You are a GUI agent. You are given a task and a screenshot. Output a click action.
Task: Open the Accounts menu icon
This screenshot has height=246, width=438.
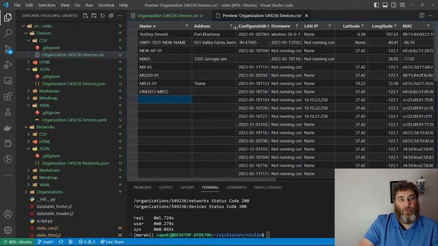coord(8,214)
